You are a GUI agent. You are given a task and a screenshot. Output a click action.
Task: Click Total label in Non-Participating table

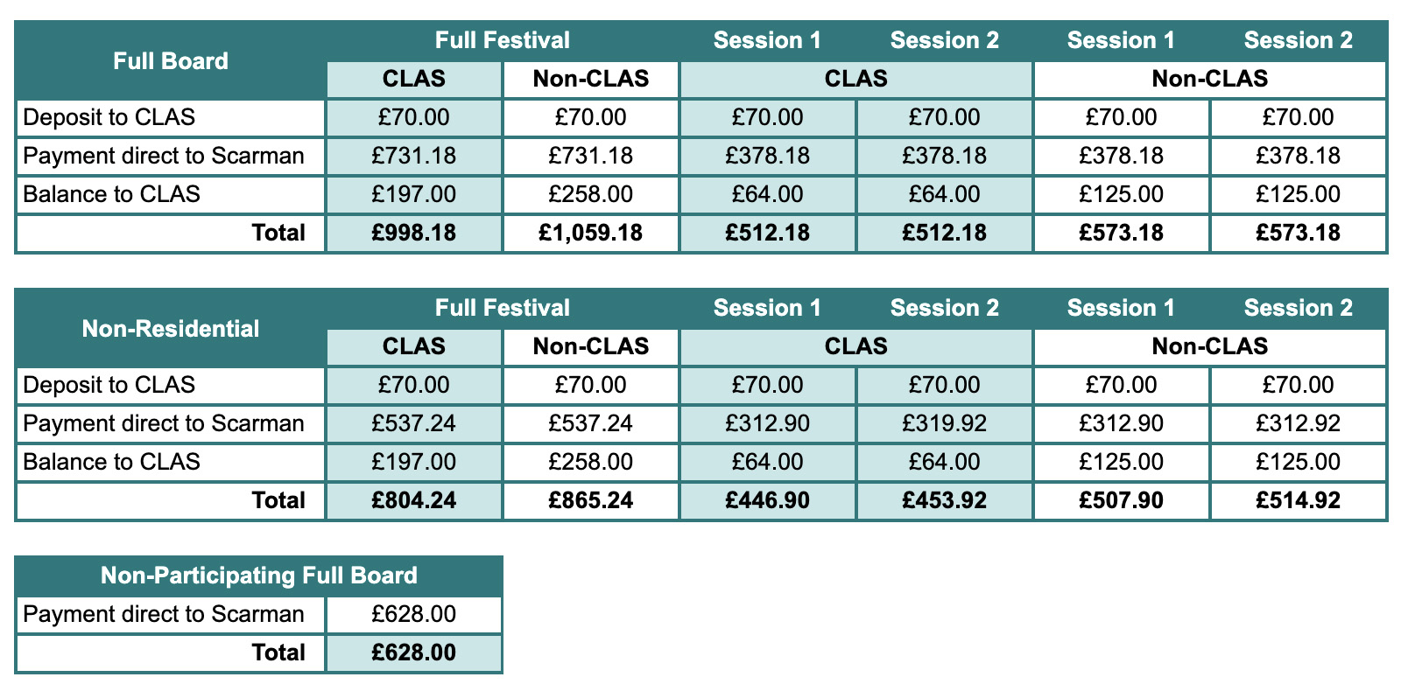tap(278, 653)
